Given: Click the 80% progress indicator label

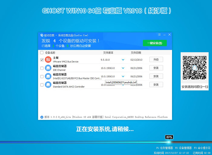Looking at the screenshot, I should pyautogui.click(x=169, y=137).
